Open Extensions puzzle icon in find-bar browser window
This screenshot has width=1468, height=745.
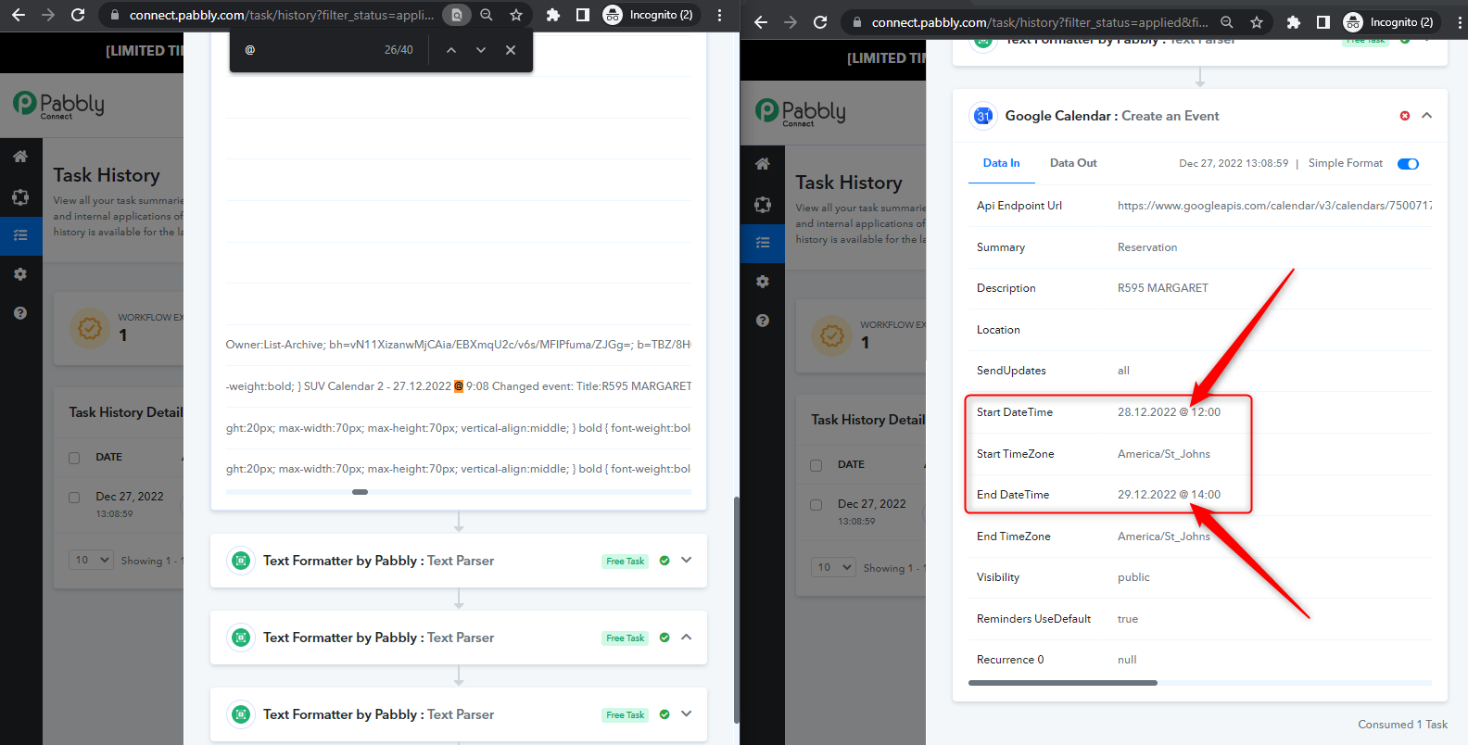coord(553,15)
